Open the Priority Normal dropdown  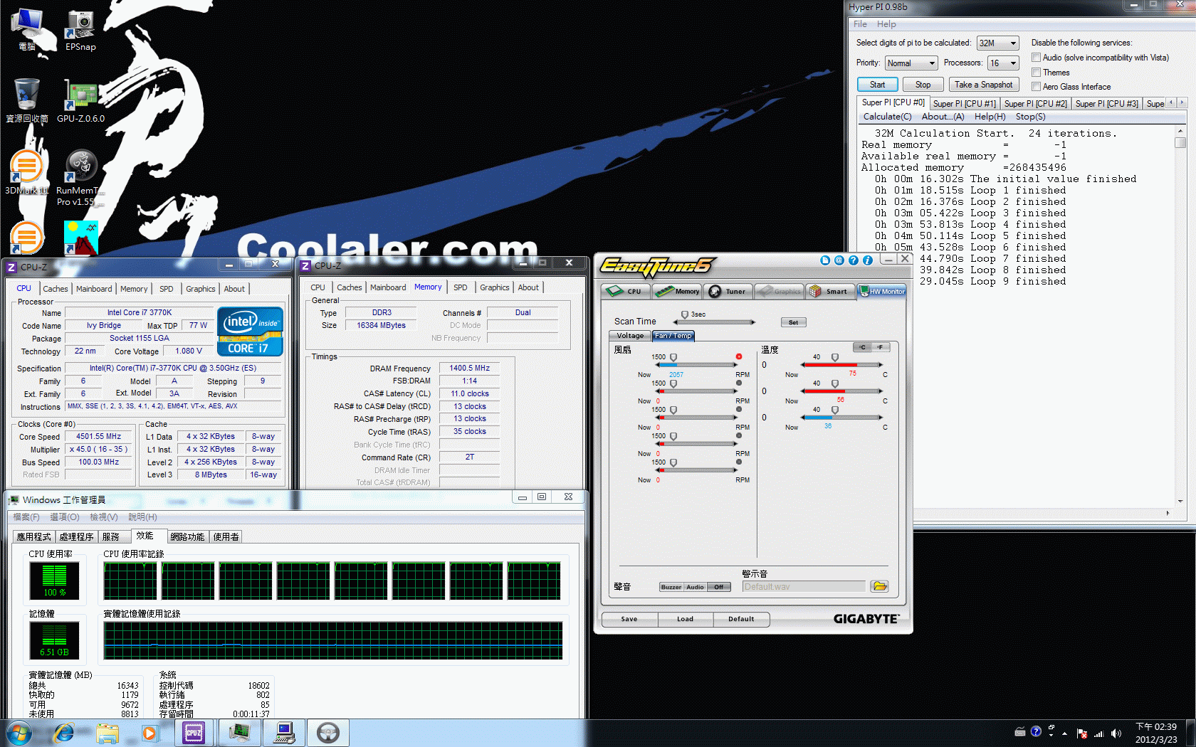tap(911, 63)
